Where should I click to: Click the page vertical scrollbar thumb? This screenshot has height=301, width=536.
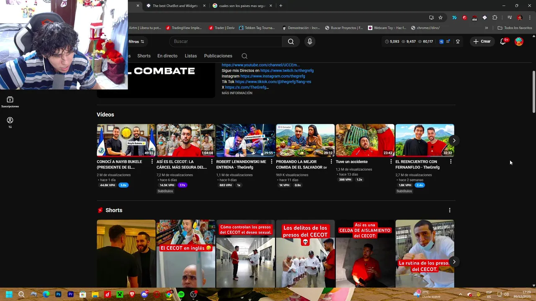(533, 92)
